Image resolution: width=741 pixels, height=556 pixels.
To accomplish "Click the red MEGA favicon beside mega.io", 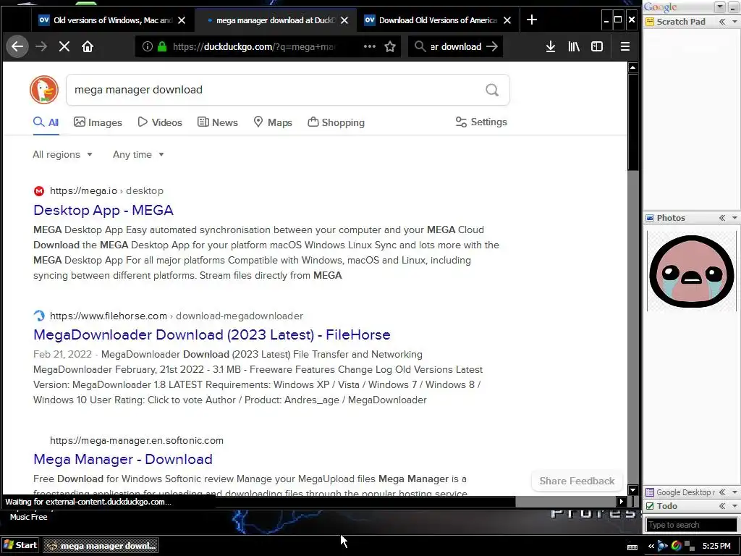I will (39, 191).
